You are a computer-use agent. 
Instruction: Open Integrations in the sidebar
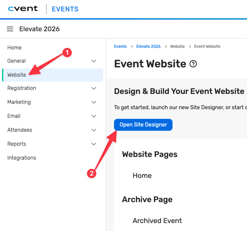pyautogui.click(x=22, y=158)
